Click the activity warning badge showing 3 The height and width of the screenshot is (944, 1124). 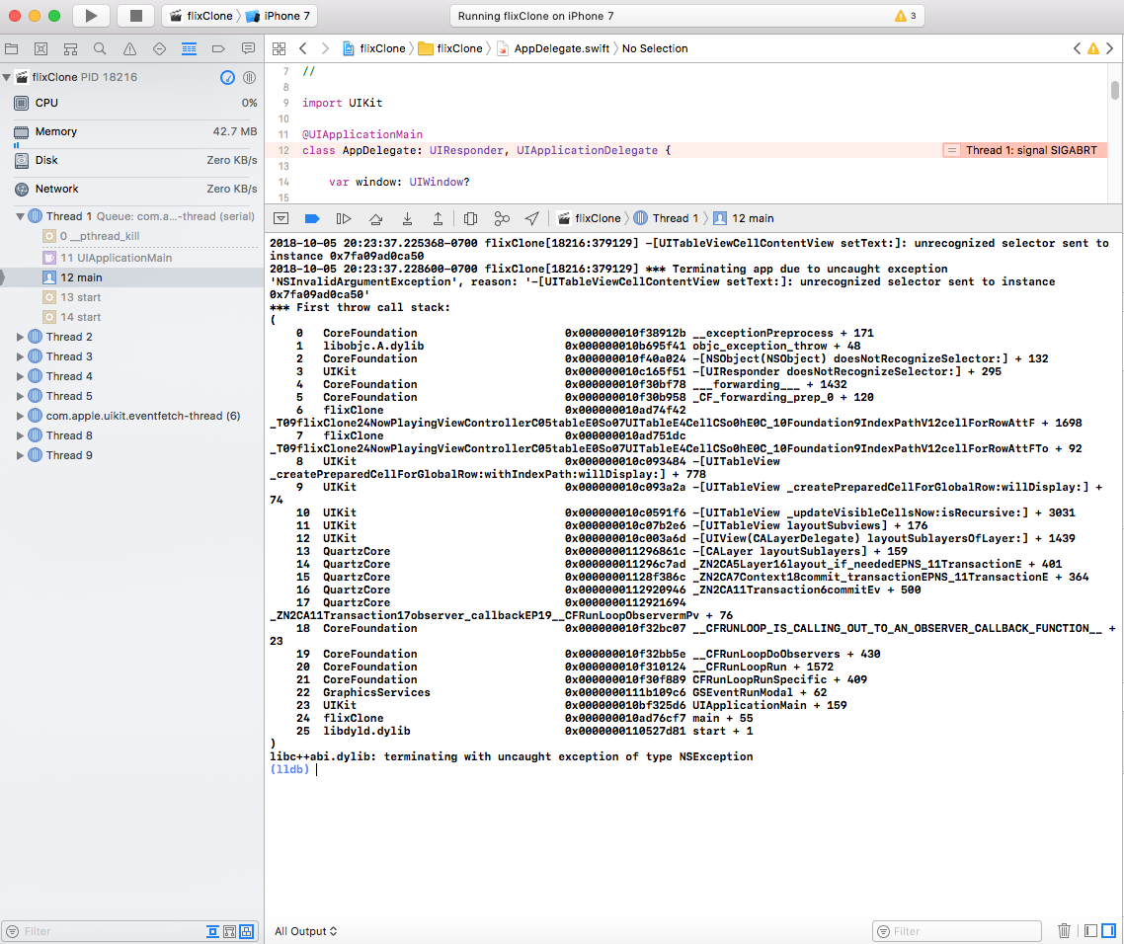(906, 16)
